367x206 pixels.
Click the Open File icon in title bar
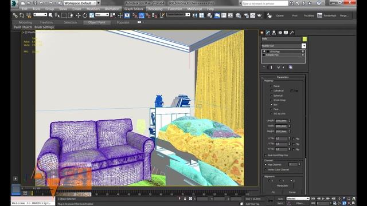(29, 3)
